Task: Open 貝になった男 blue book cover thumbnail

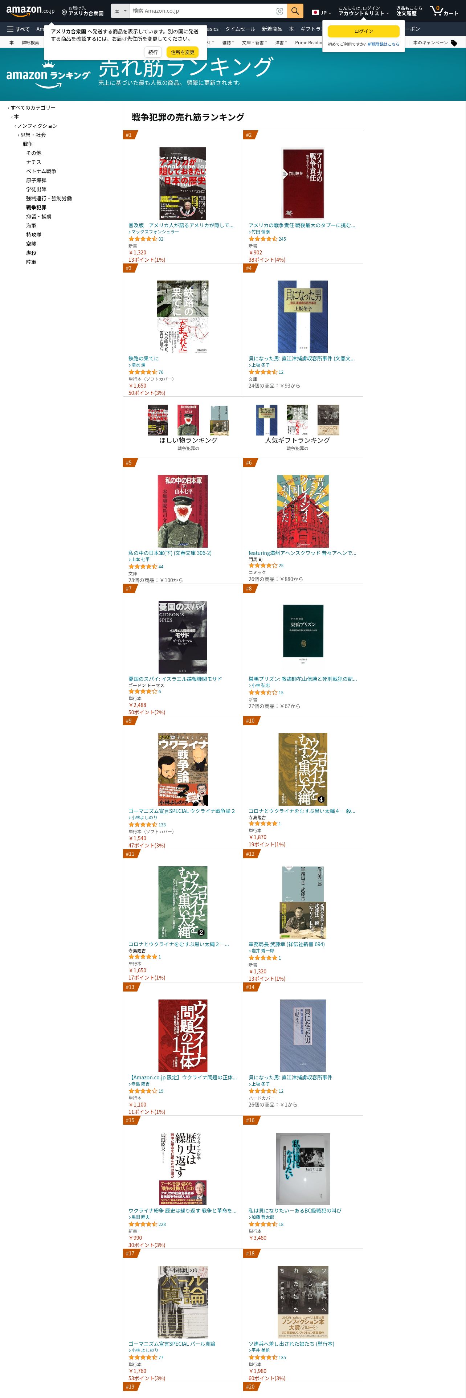Action: pyautogui.click(x=303, y=316)
